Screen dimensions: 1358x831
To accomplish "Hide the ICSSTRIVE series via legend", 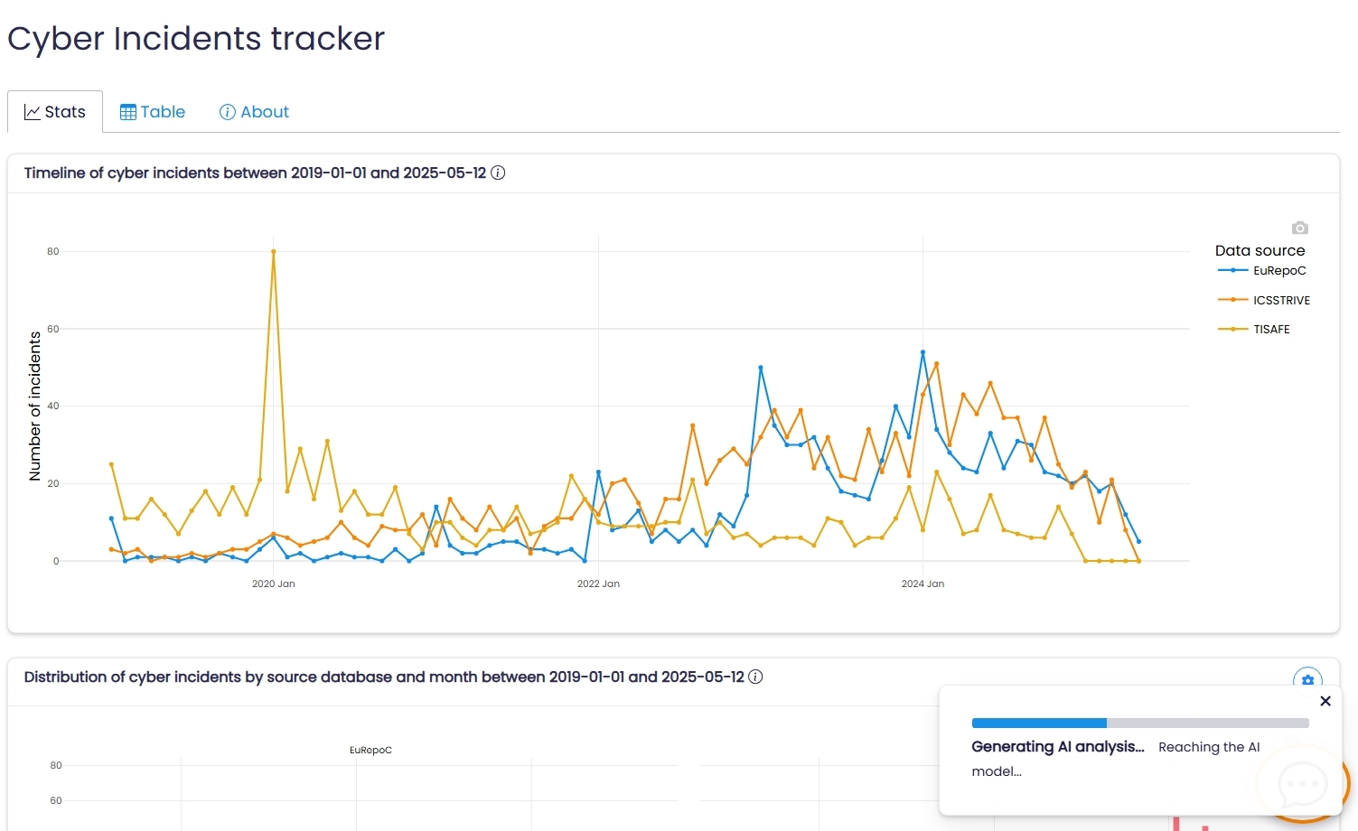I will tap(1263, 300).
